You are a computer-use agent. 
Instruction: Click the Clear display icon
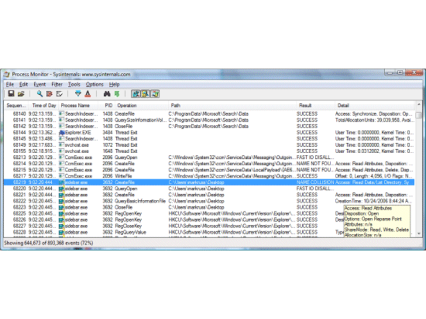(x=59, y=94)
